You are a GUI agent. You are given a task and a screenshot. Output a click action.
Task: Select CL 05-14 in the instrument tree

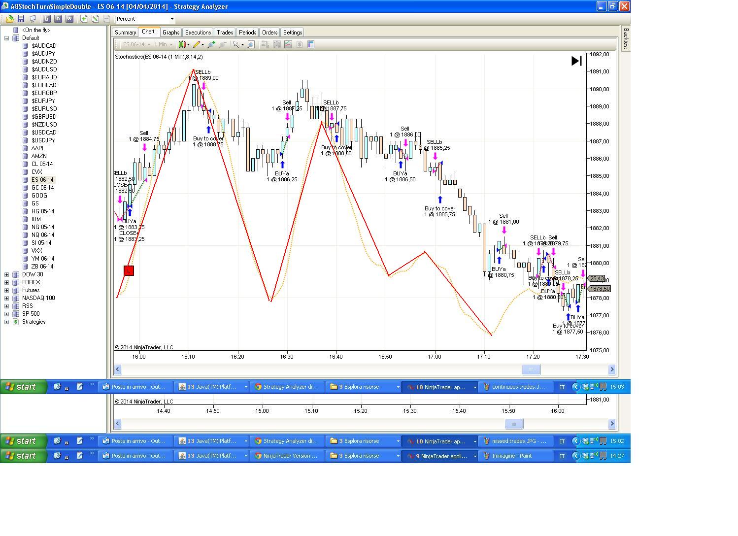pos(42,164)
